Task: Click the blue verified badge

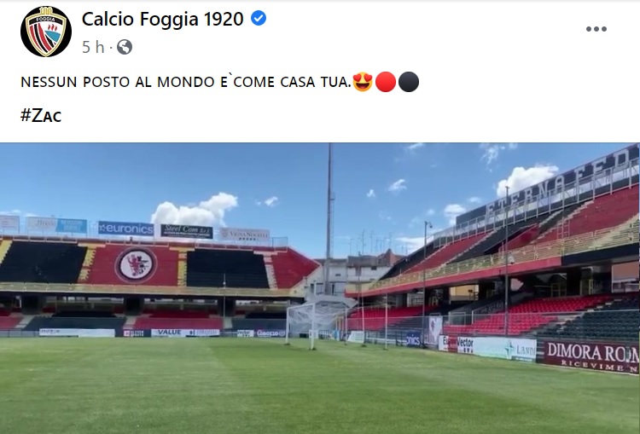Action: (x=259, y=19)
